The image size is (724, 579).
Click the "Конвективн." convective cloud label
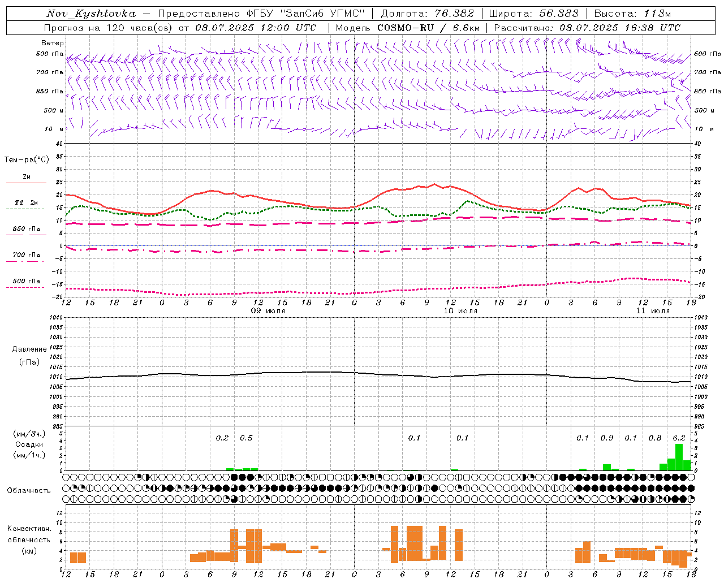click(x=29, y=529)
